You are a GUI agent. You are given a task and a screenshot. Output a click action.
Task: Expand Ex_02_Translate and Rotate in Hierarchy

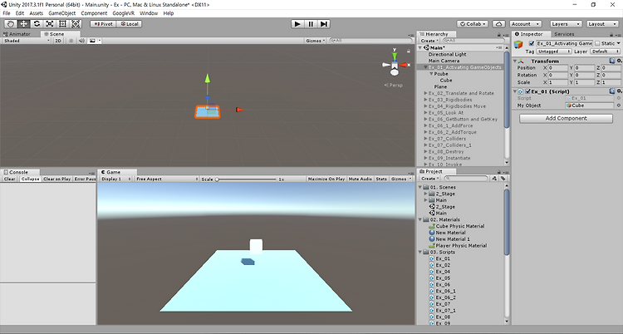coord(426,93)
